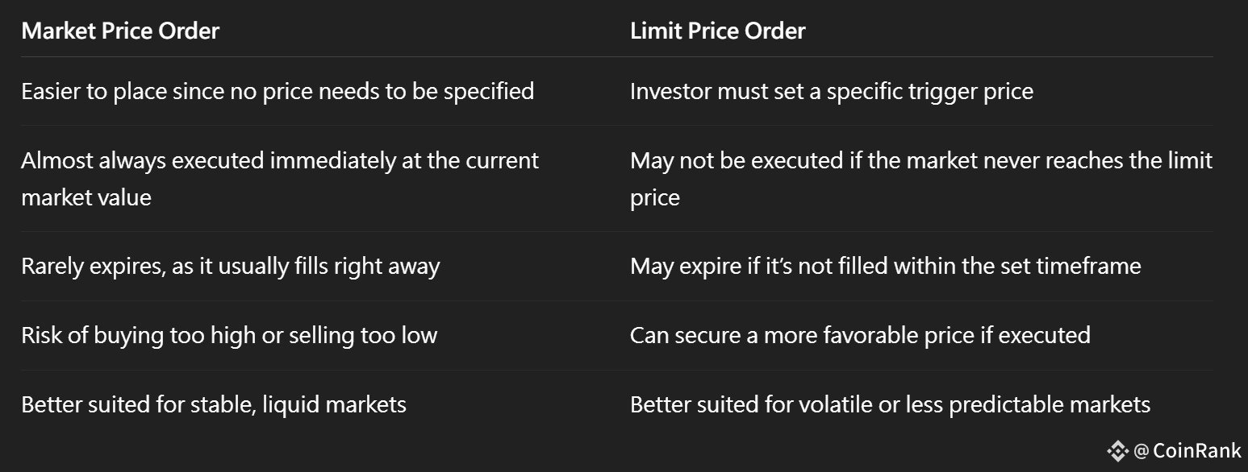Click the cell 'Easier to place since no price'
Viewport: 1248px width, 472px height.
pos(278,91)
